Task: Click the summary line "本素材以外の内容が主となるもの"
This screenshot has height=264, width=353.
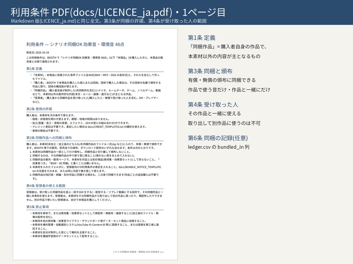Action: (224, 56)
